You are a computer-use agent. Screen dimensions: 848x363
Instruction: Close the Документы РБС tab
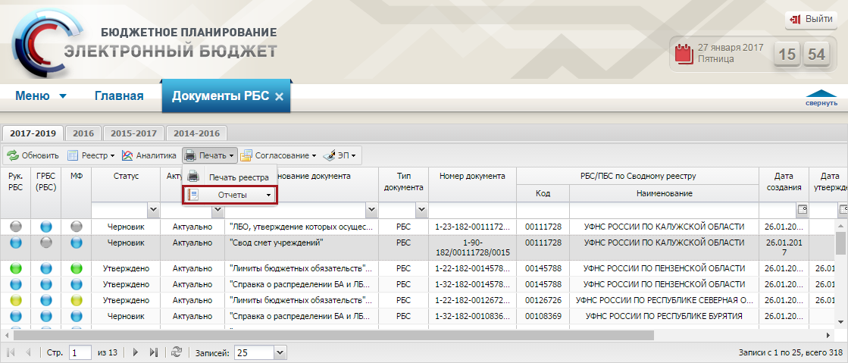tap(279, 97)
